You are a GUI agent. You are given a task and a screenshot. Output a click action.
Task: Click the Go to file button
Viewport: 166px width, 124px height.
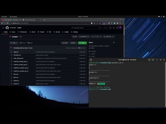pos(65,43)
